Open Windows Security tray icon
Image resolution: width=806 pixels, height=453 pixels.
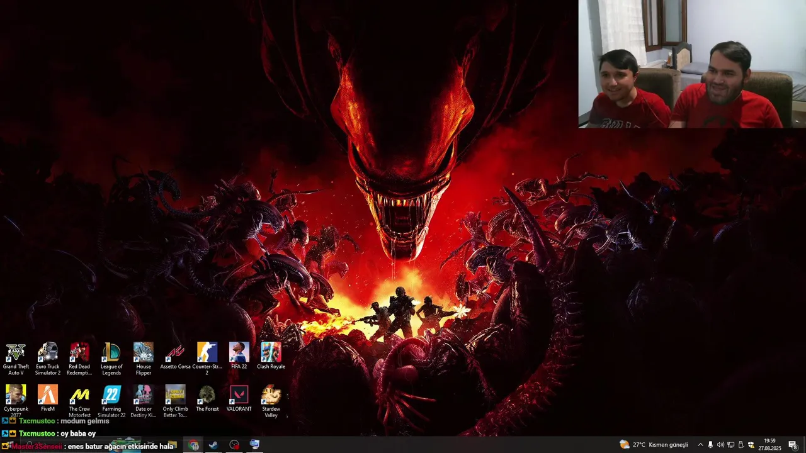(751, 445)
